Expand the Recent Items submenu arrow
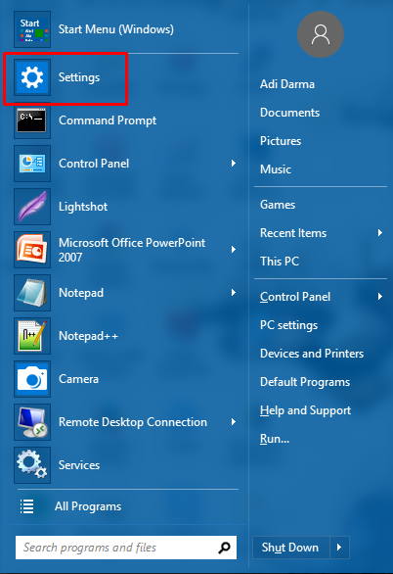393x574 pixels. coord(380,233)
